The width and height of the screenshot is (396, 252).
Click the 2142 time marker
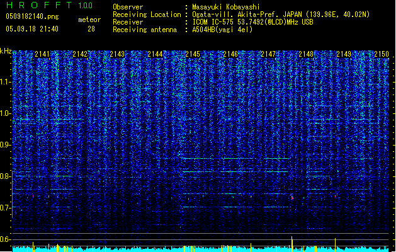pos(80,54)
